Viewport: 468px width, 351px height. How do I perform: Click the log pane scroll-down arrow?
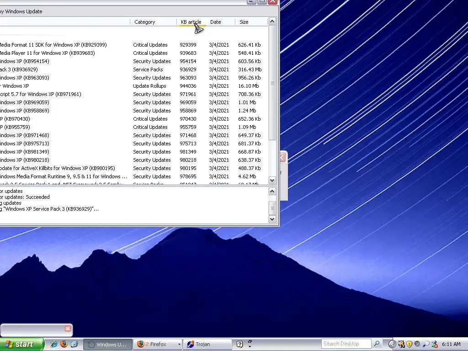272,219
